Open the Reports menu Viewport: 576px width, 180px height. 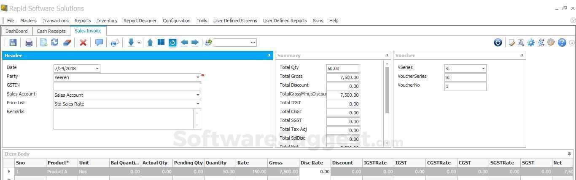(83, 21)
